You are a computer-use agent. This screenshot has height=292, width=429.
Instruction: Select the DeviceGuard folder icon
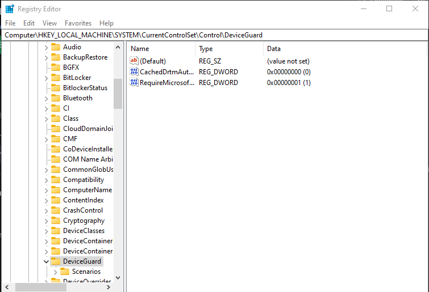56,261
